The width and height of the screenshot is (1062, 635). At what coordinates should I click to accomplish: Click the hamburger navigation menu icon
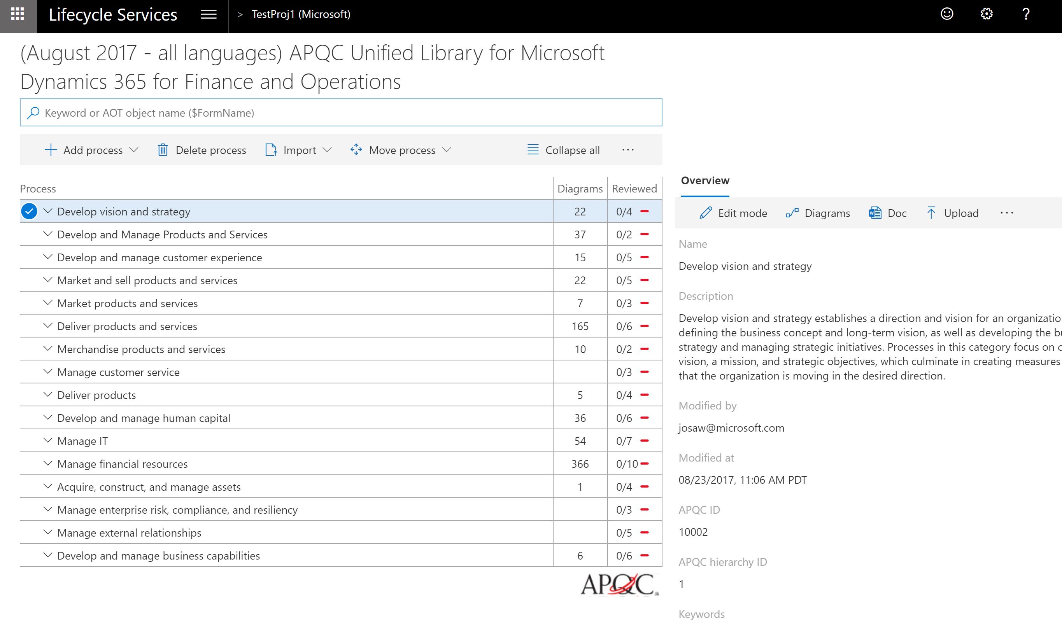click(x=209, y=14)
